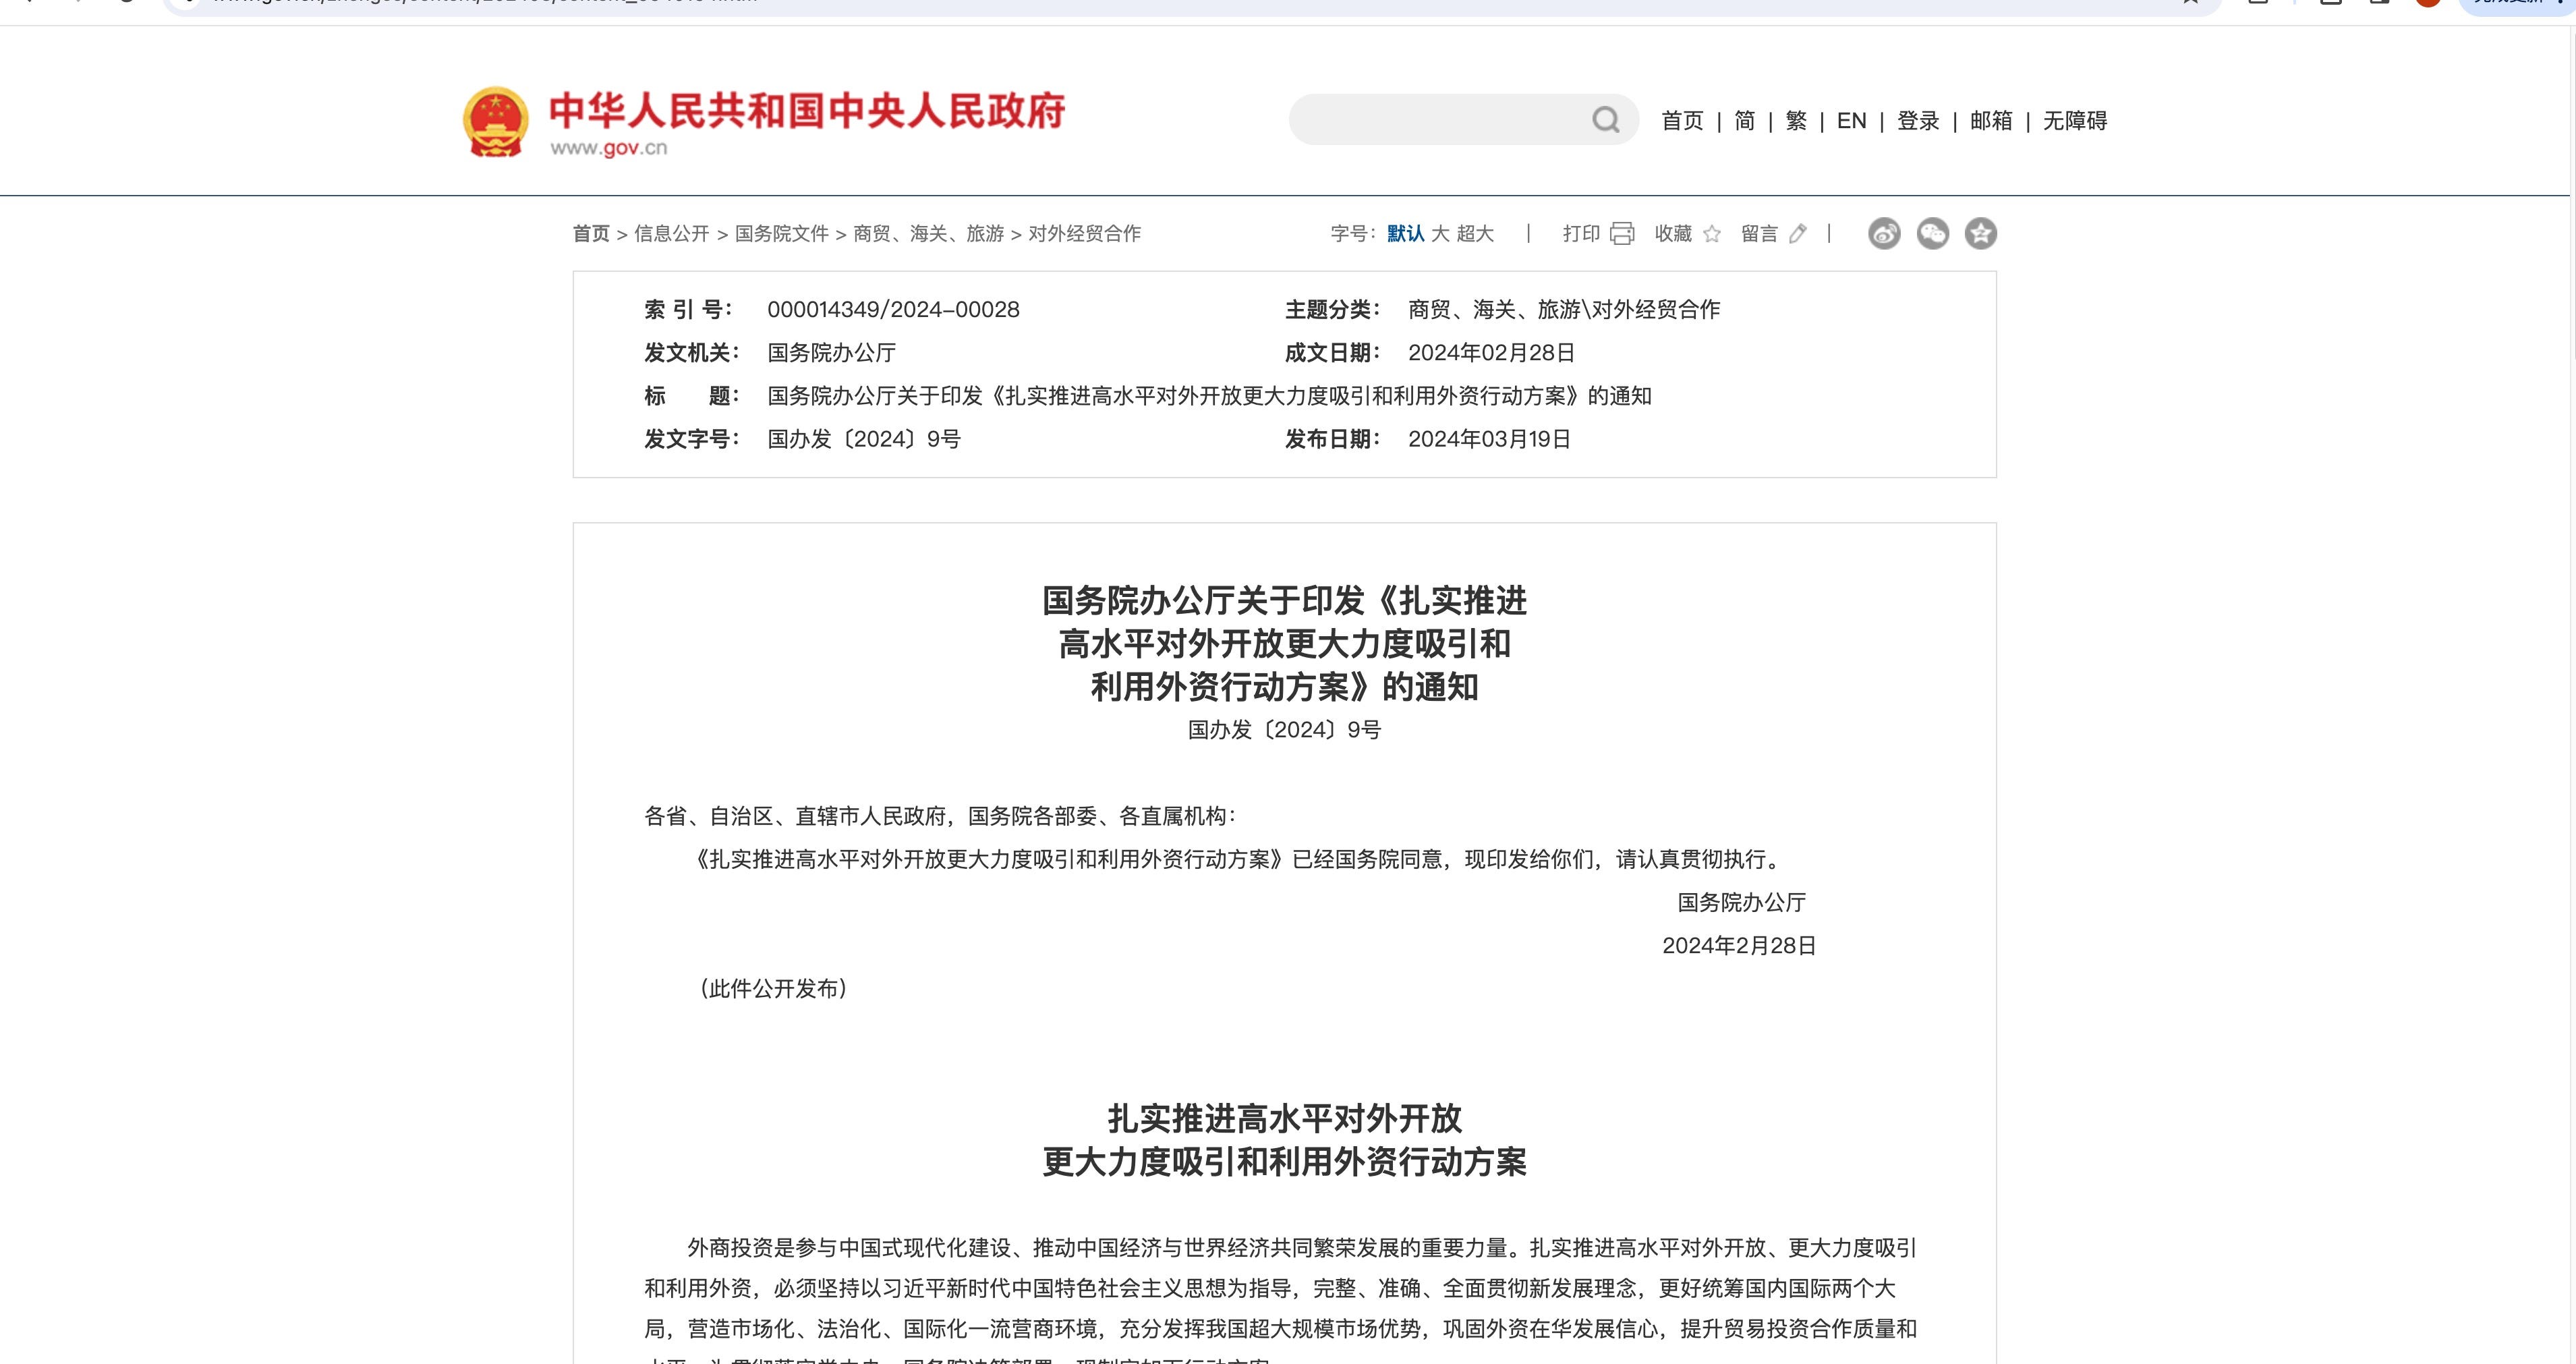Click the date 2024年2月28日 in the letter
Screen dimensions: 2576x1364
tap(1739, 946)
